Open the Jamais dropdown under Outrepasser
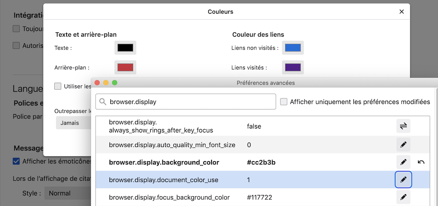This screenshot has width=438, height=206. 74,122
